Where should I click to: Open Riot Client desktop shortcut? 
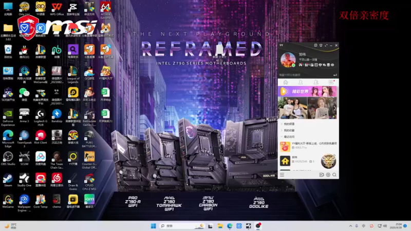pos(41,137)
